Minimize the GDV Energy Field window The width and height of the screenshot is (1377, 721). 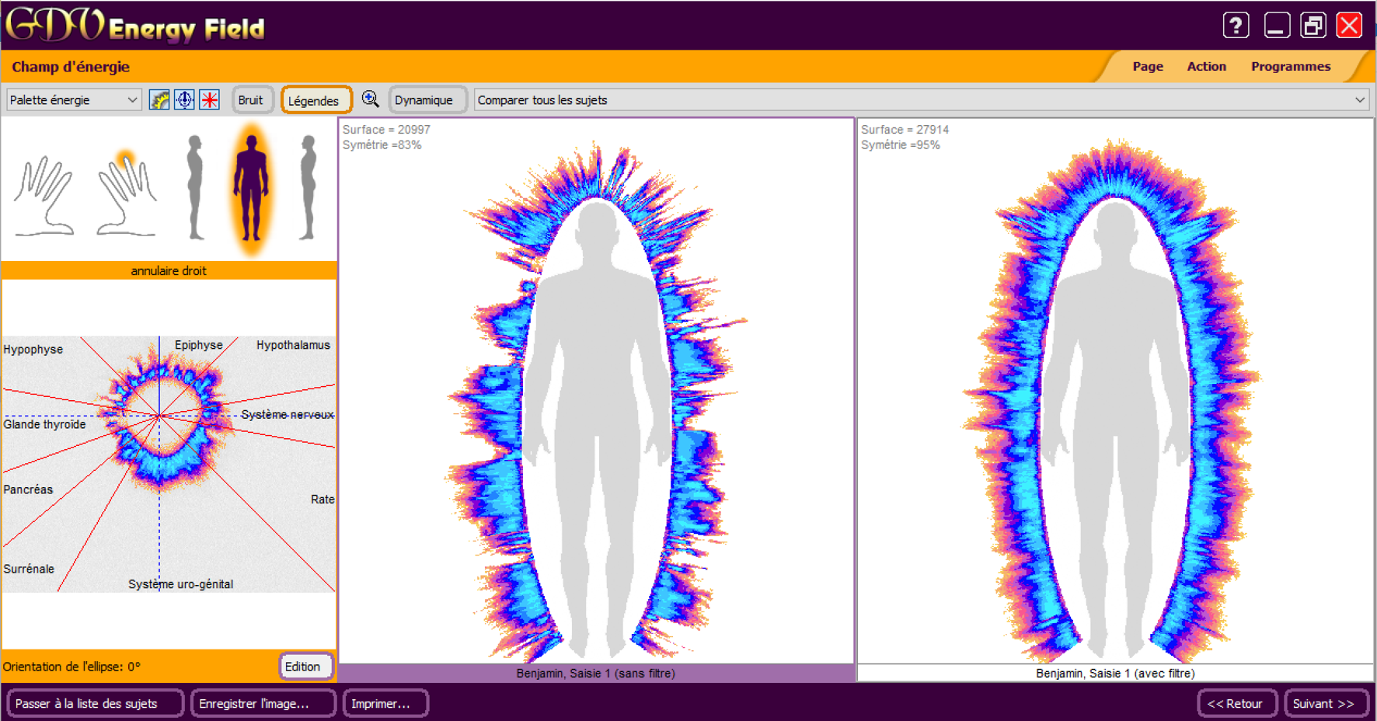[x=1277, y=26]
